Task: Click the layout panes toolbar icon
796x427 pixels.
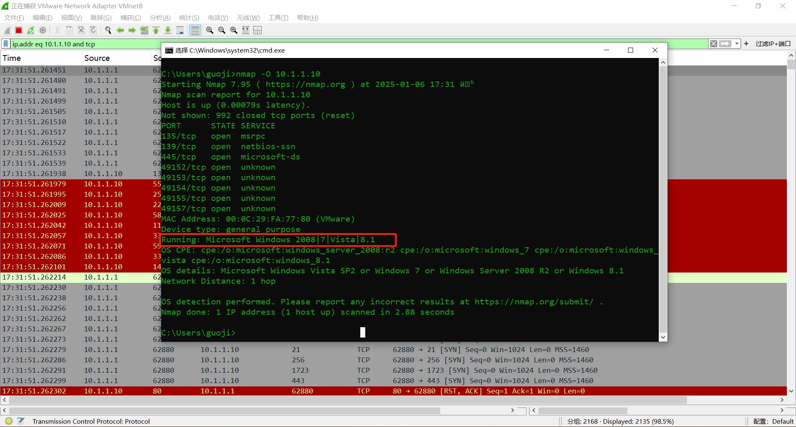Action: tap(257, 30)
